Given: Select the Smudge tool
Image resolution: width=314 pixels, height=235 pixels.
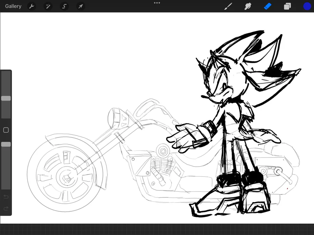Looking at the screenshot, I should point(248,6).
